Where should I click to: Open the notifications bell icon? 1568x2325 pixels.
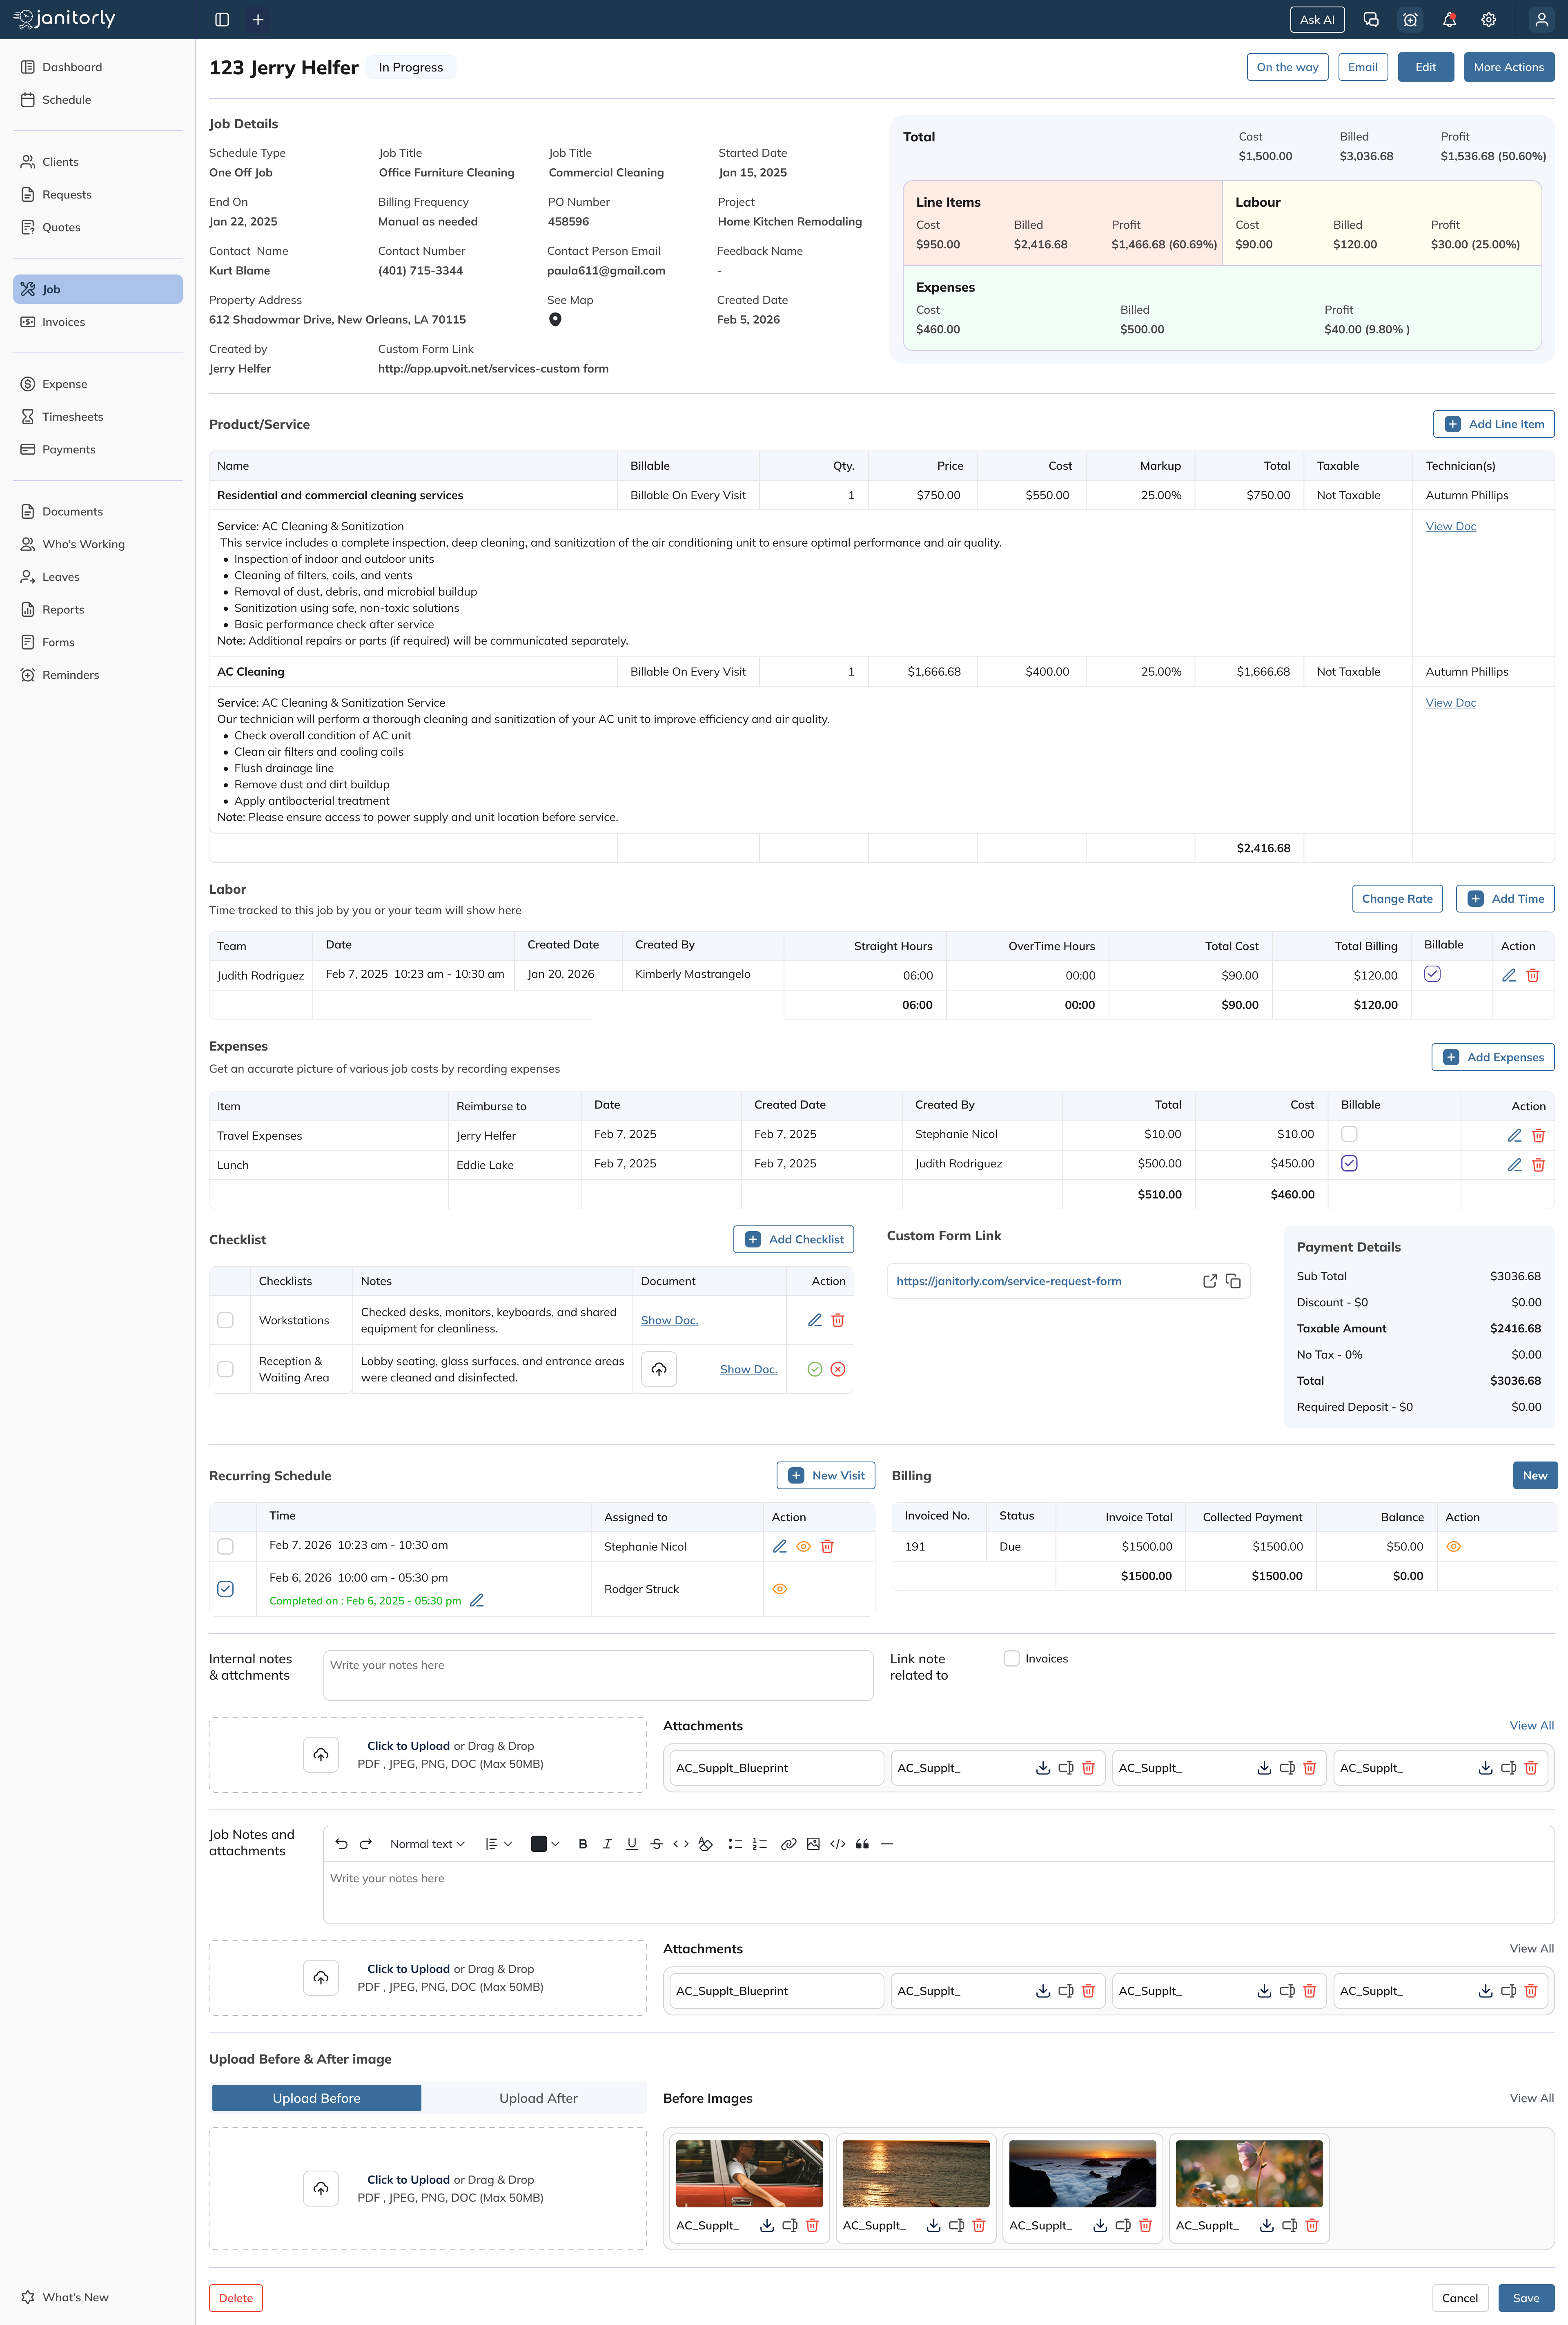1449,20
